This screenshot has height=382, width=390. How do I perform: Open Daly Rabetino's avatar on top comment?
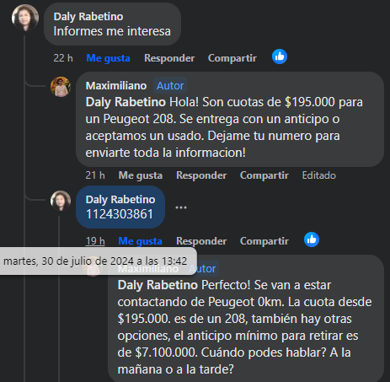coord(25,18)
